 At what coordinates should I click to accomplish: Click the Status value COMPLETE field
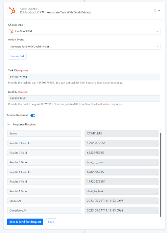click(x=121, y=133)
